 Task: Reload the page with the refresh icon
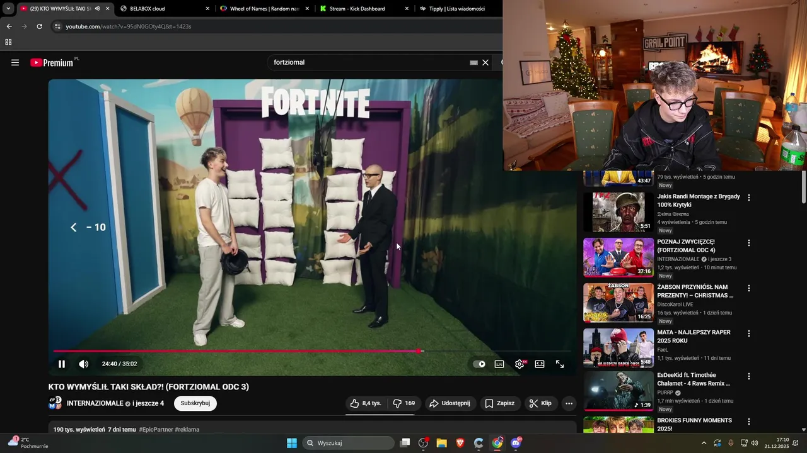(39, 26)
